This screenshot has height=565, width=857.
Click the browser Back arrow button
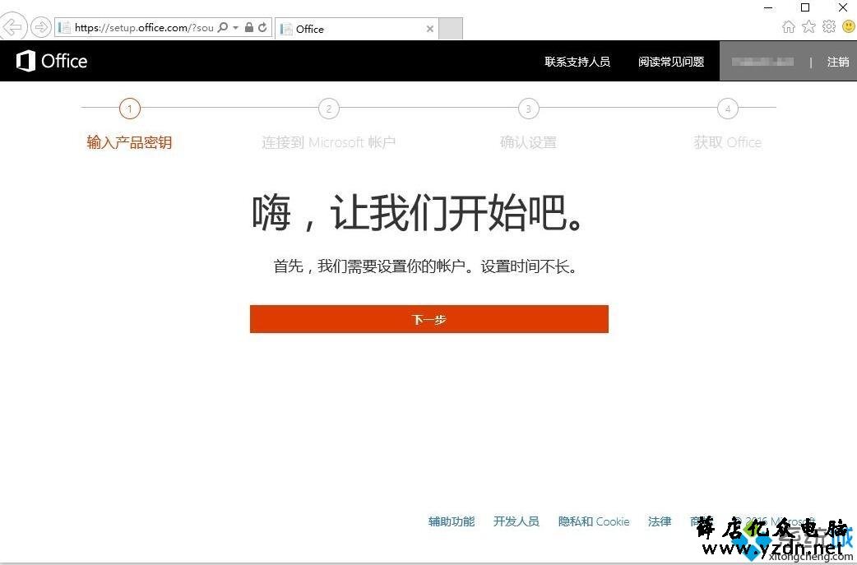(x=12, y=27)
